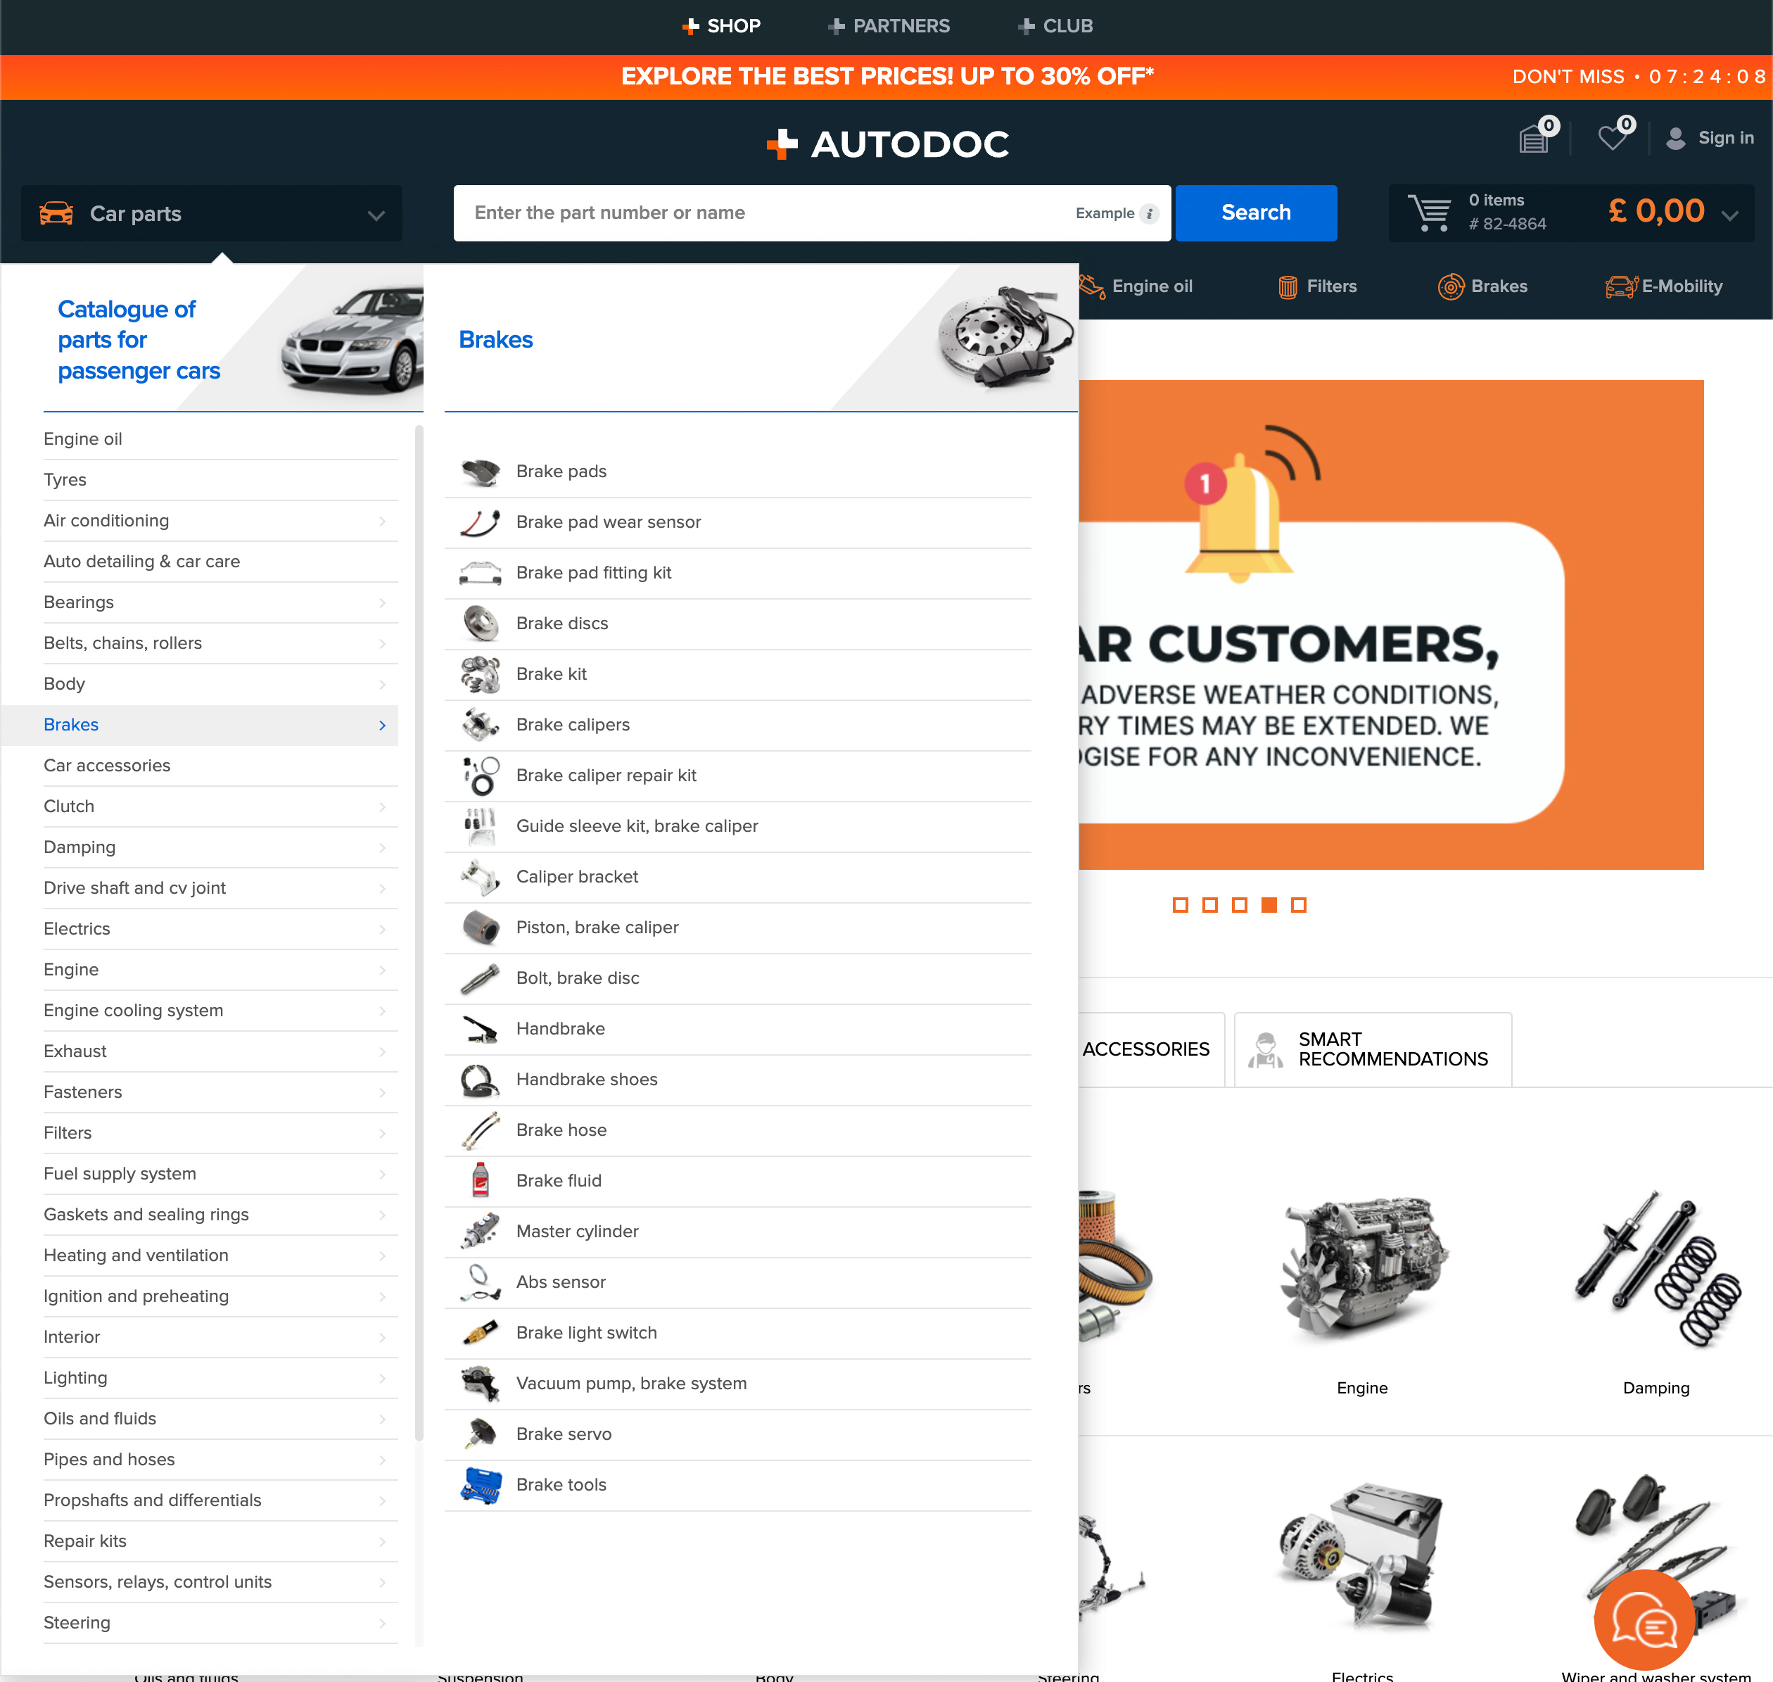This screenshot has height=1682, width=1773.
Task: Expand the Air conditioning category chevron
Action: [383, 521]
